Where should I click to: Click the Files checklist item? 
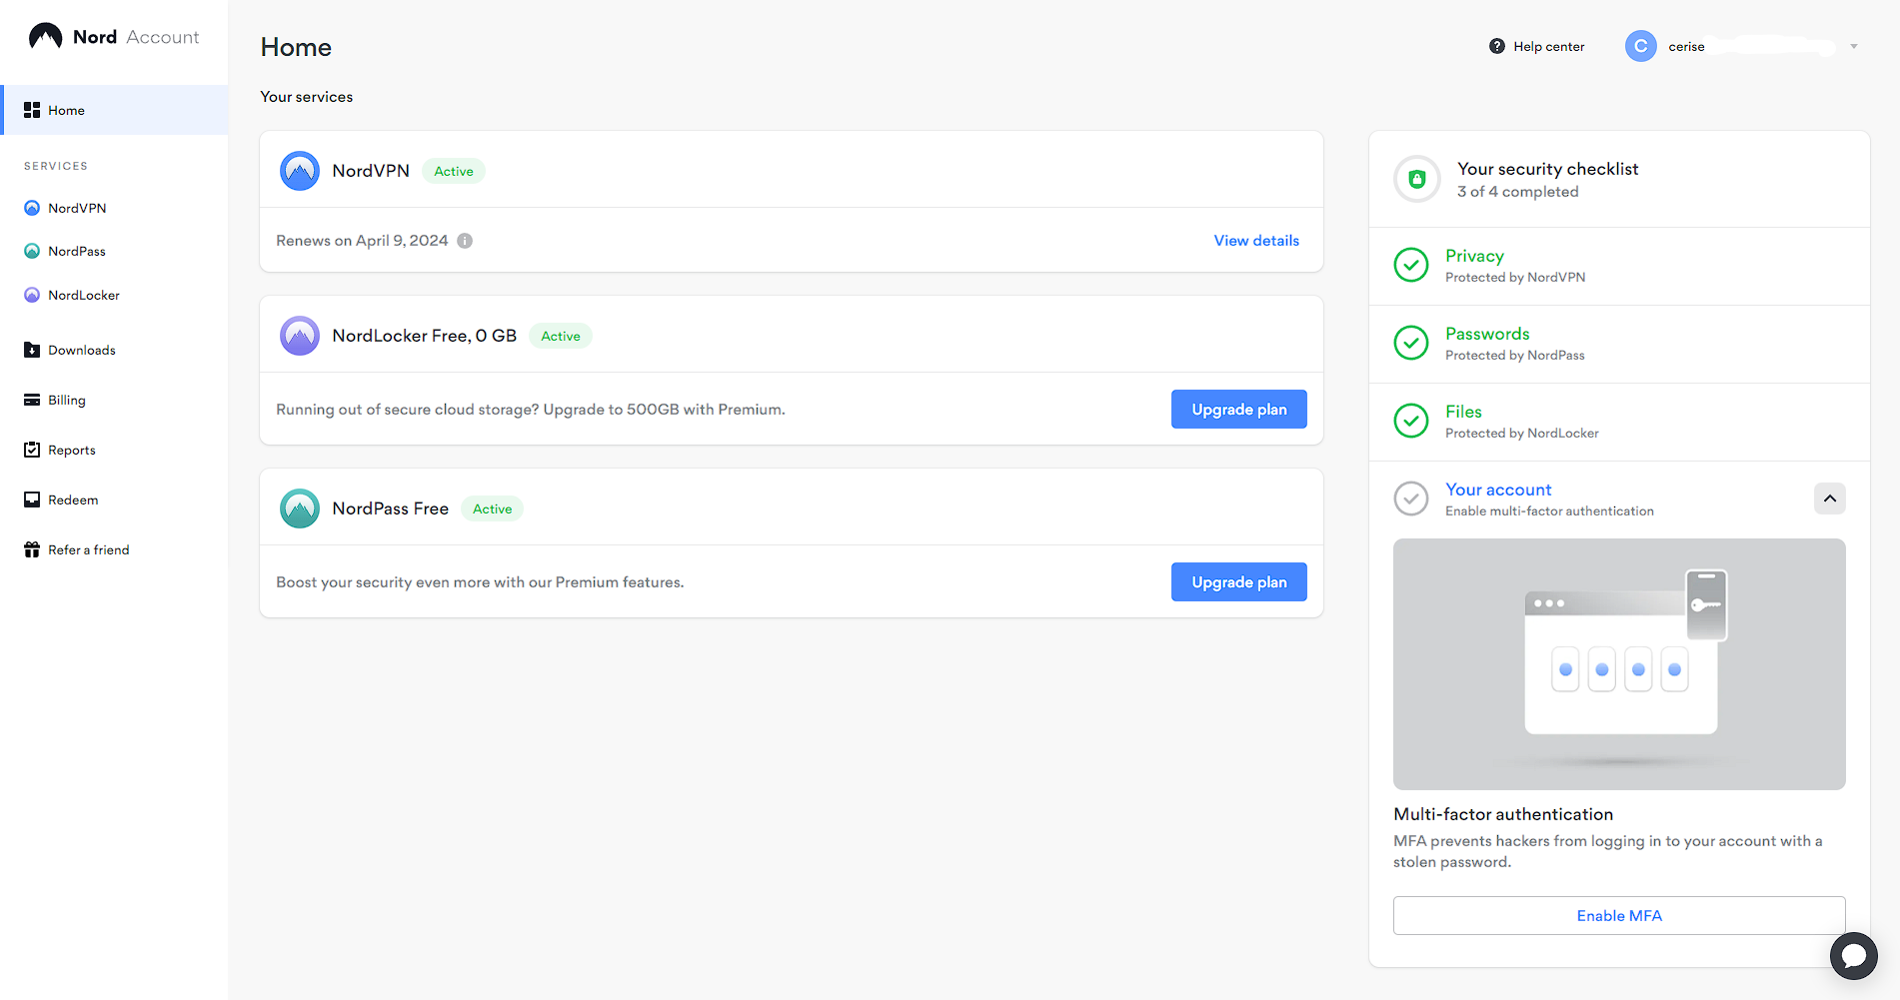[x=1619, y=422]
